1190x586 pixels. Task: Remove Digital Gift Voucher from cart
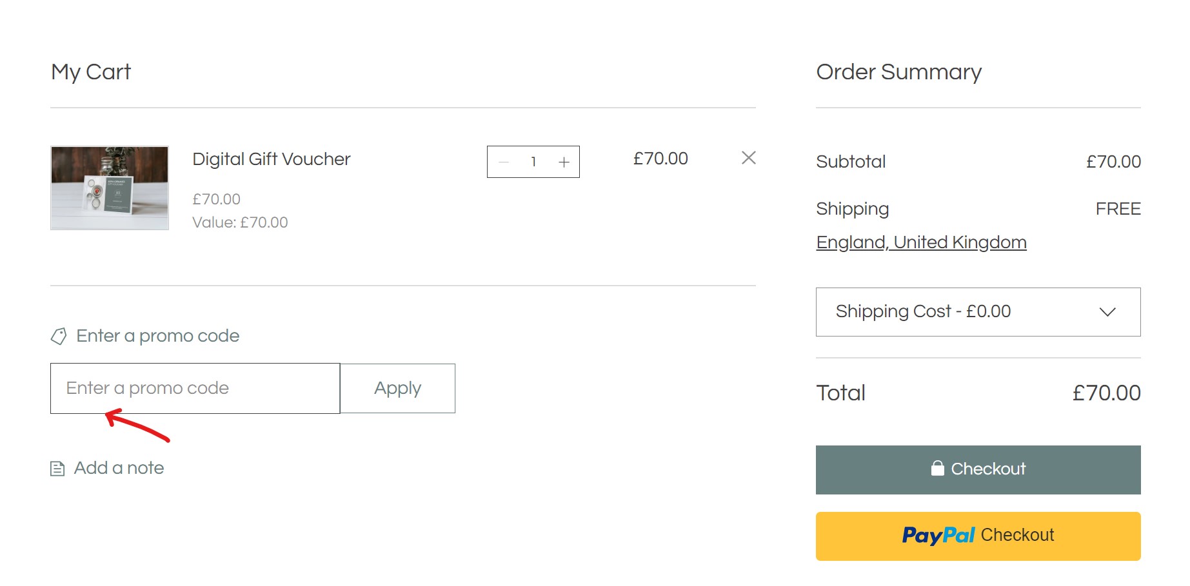pos(748,158)
